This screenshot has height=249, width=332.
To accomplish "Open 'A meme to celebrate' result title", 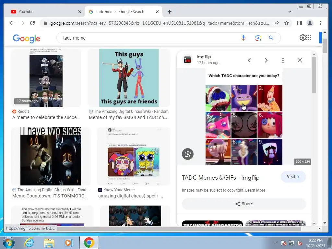I will [46, 117].
